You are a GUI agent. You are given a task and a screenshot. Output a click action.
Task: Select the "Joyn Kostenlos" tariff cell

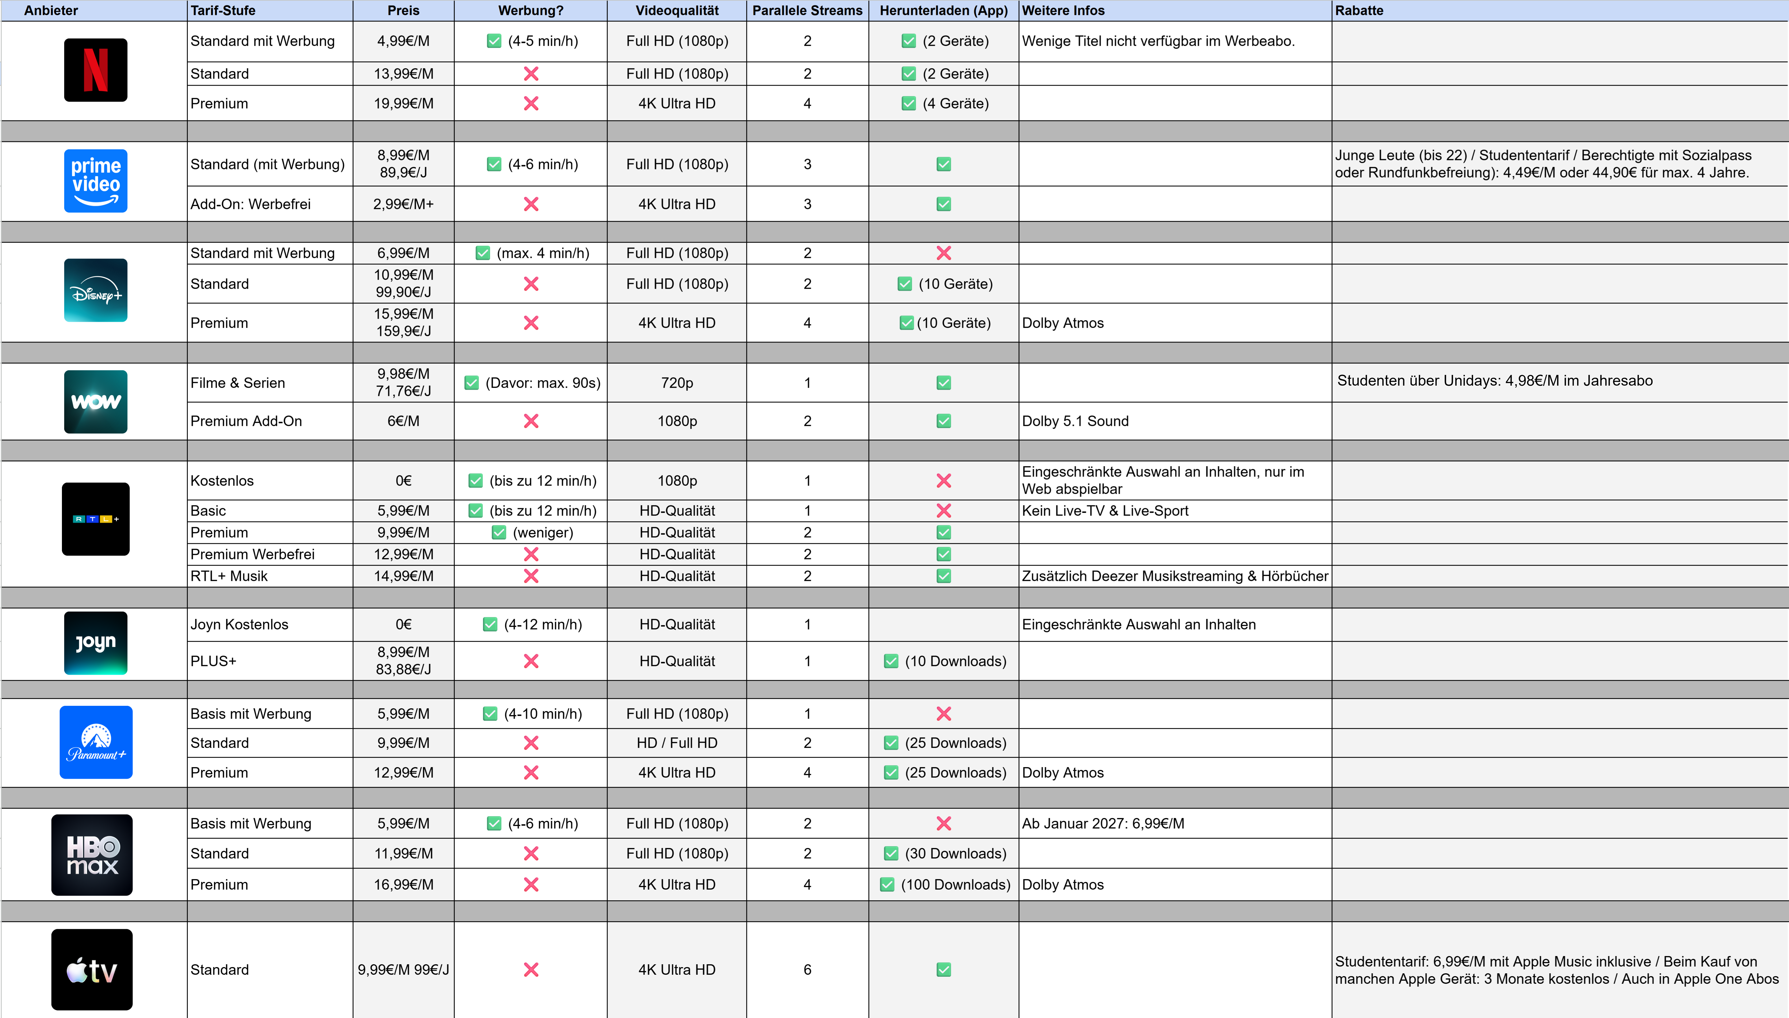pos(270,624)
